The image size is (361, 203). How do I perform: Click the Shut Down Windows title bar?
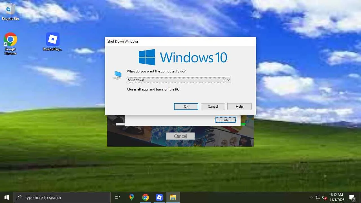(180, 41)
